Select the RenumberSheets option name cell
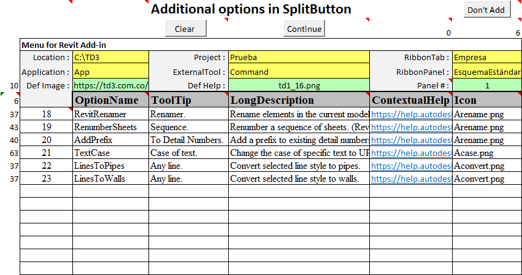522x275 pixels. (110, 127)
